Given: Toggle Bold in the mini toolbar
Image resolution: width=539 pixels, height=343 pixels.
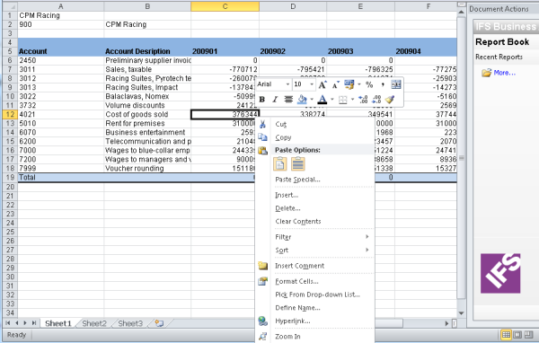Looking at the screenshot, I should (262, 100).
